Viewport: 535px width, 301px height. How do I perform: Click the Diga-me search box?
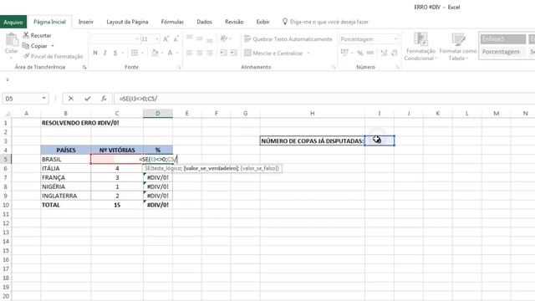click(326, 22)
